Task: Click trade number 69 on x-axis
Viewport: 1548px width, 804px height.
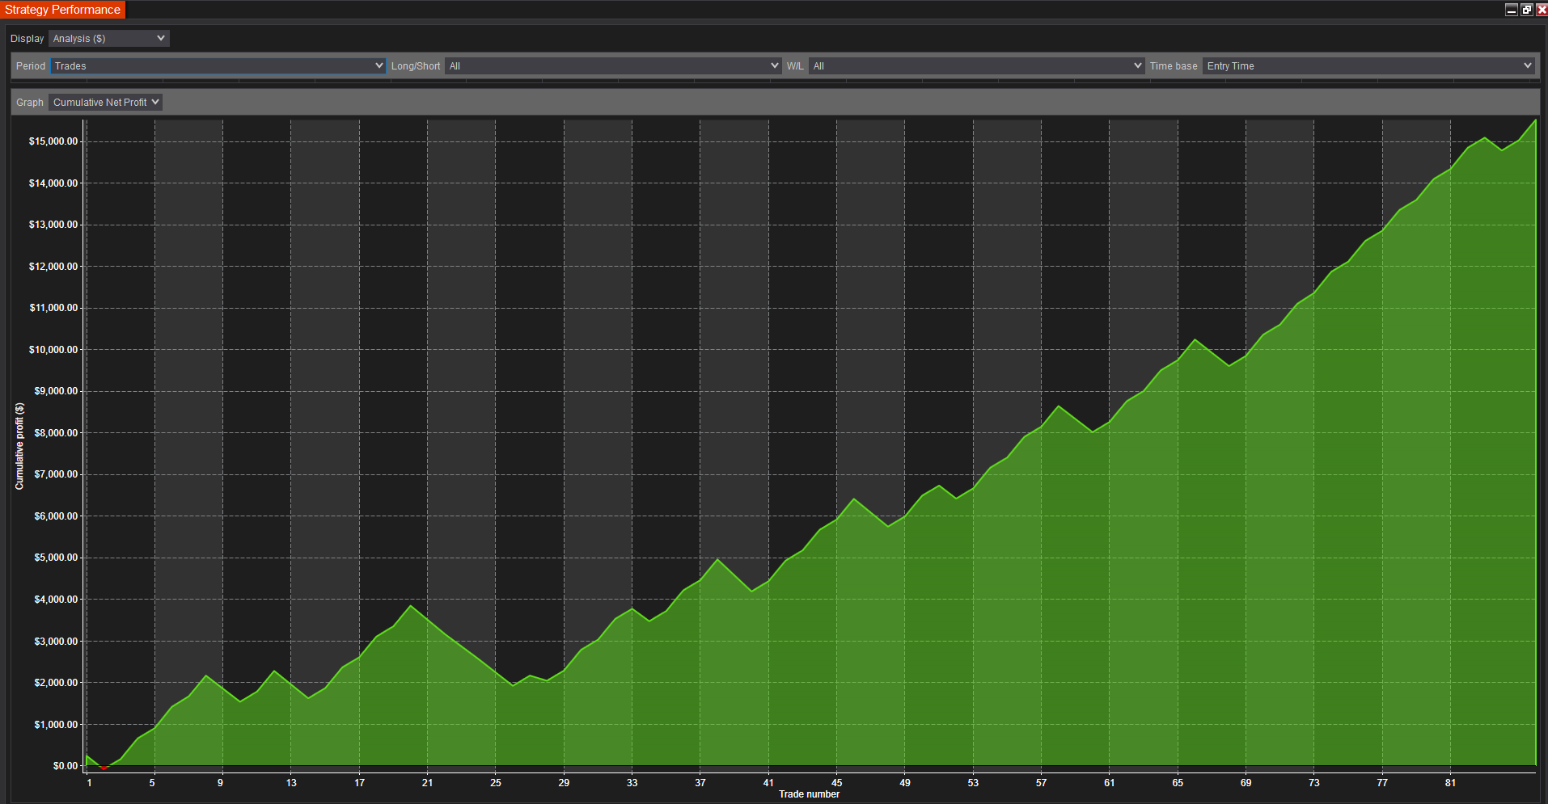Action: pos(1246,783)
